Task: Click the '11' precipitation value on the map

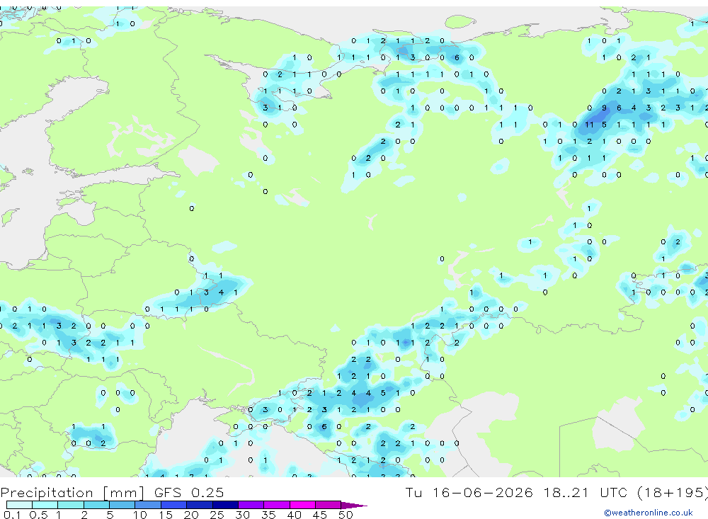Action: tap(589, 125)
